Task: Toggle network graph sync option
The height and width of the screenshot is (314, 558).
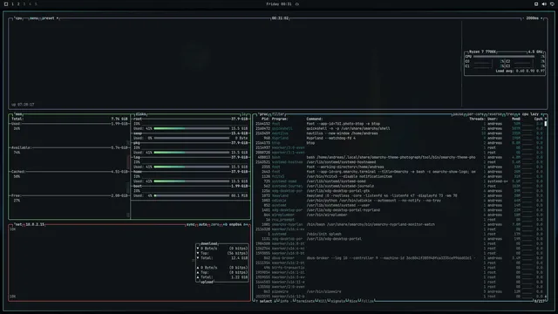Action: click(191, 225)
